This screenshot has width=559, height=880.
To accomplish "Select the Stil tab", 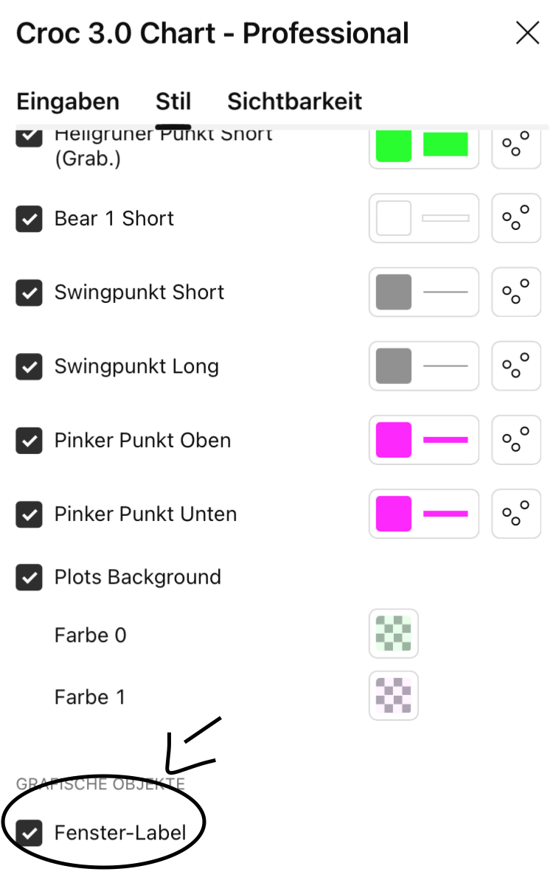I will tap(173, 101).
